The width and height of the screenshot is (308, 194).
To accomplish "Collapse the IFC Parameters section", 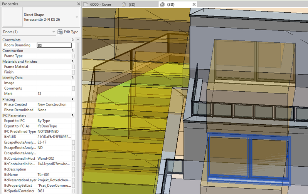I will click(72, 115).
